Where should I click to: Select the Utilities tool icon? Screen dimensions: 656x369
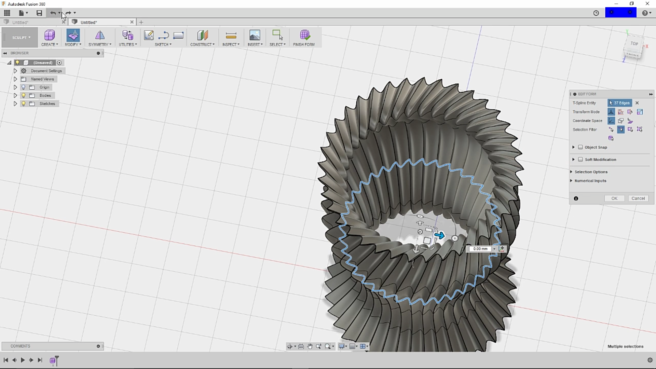pos(128,35)
